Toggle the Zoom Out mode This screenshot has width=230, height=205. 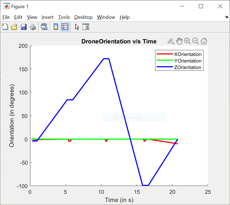[x=195, y=41]
